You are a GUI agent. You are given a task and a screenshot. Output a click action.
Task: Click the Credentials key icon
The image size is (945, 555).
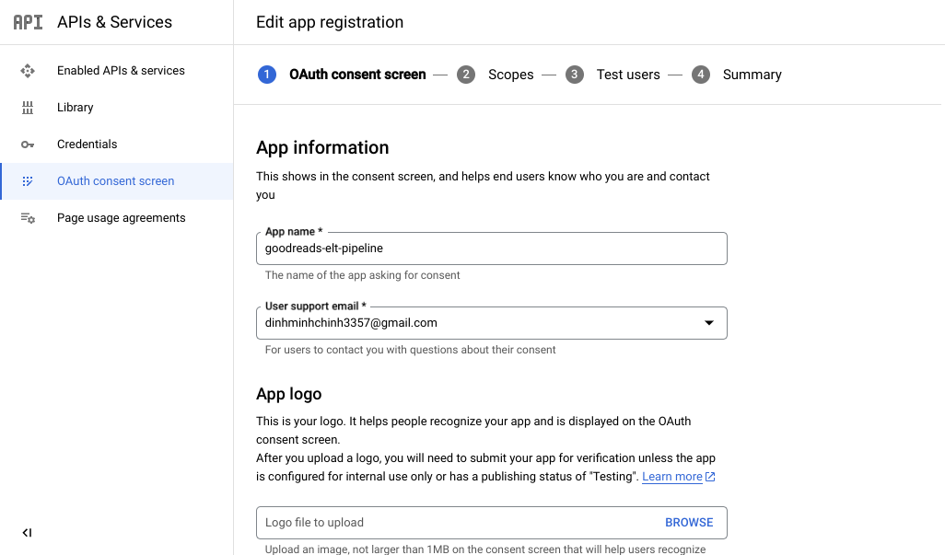(28, 145)
